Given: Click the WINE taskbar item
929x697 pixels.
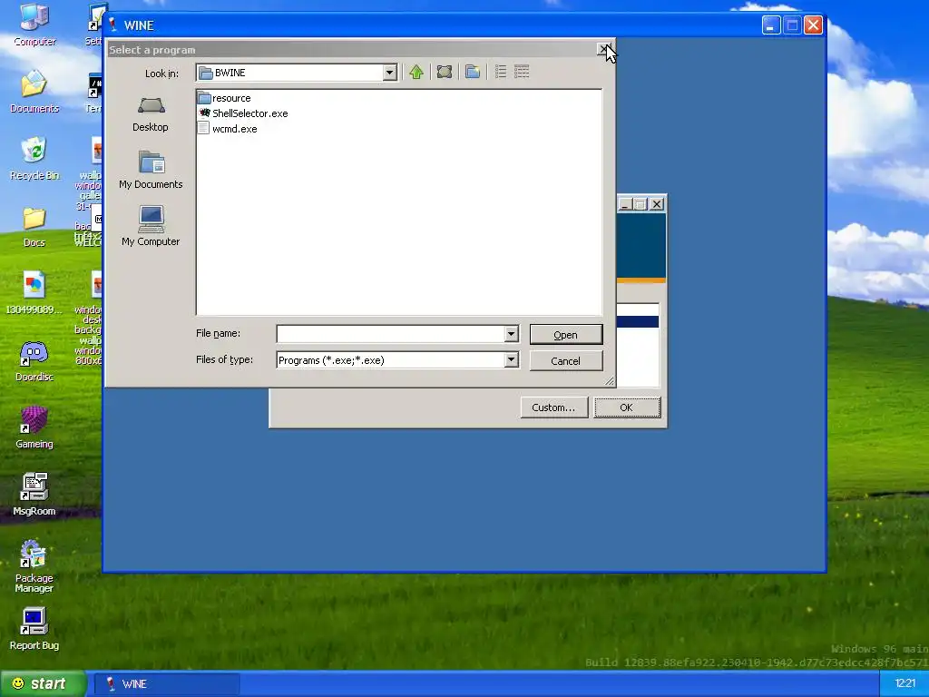Looking at the screenshot, I should pos(167,683).
